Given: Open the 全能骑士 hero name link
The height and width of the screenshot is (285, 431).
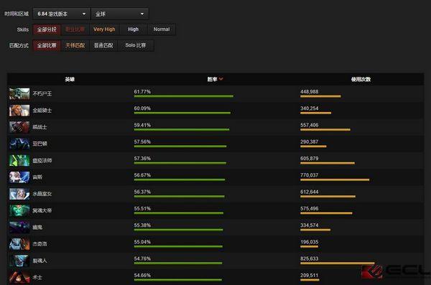Looking at the screenshot, I should 42,111.
